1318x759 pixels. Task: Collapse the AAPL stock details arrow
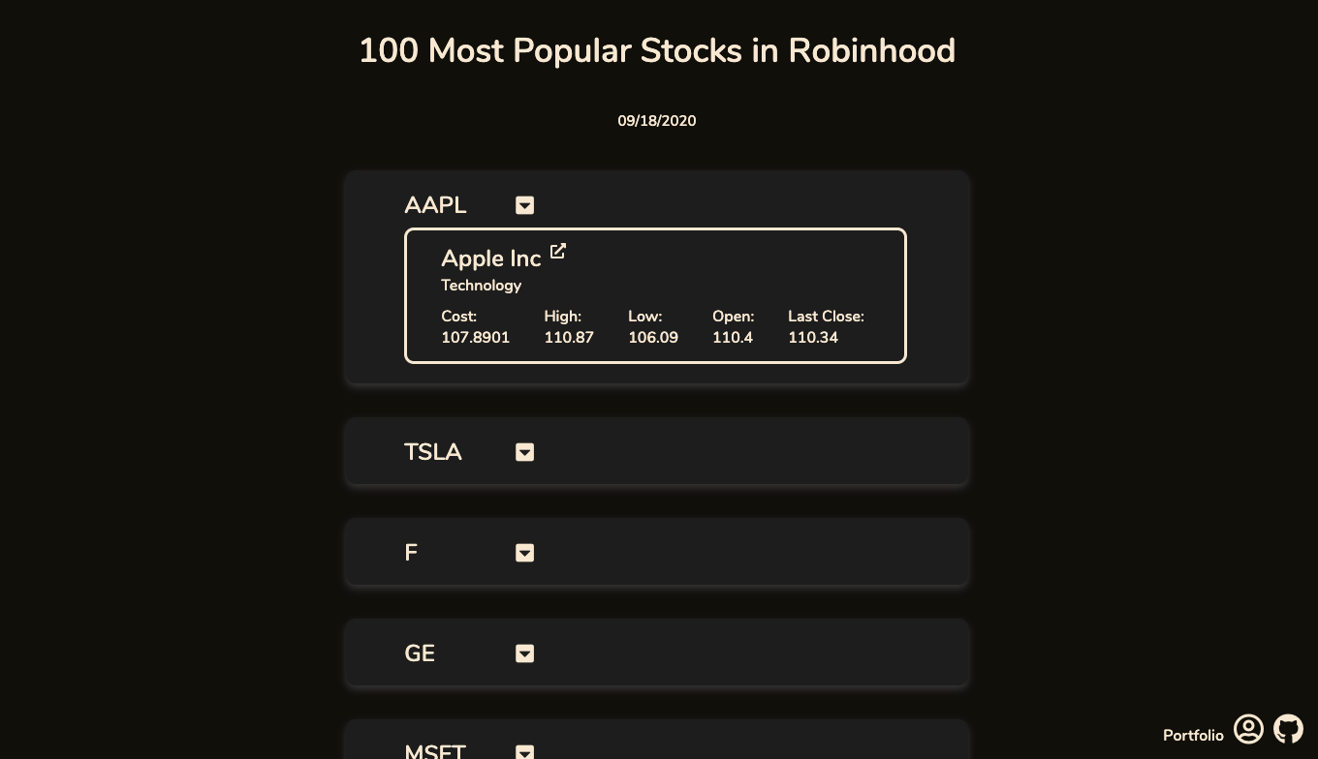[524, 205]
